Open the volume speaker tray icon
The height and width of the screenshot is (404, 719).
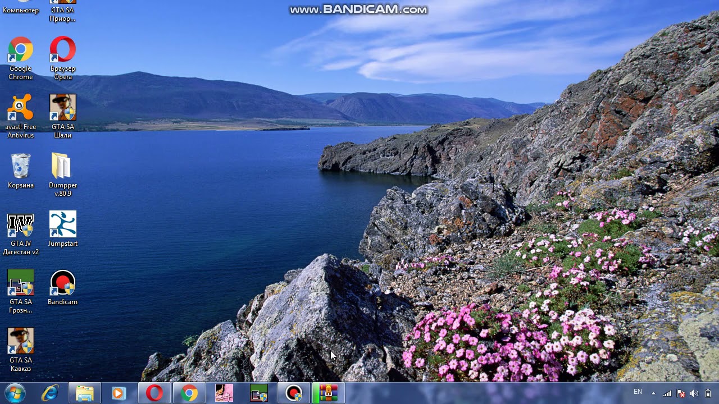pos(694,393)
